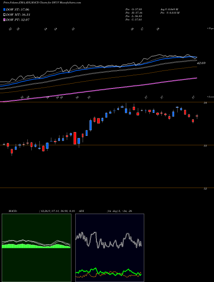Select the 'DOW MT: 56.31' label

point(18,15)
